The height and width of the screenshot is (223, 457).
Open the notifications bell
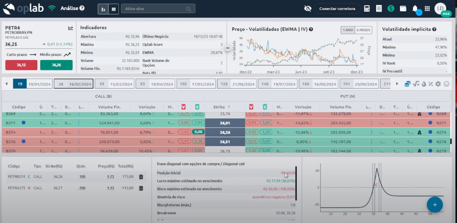(x=415, y=9)
